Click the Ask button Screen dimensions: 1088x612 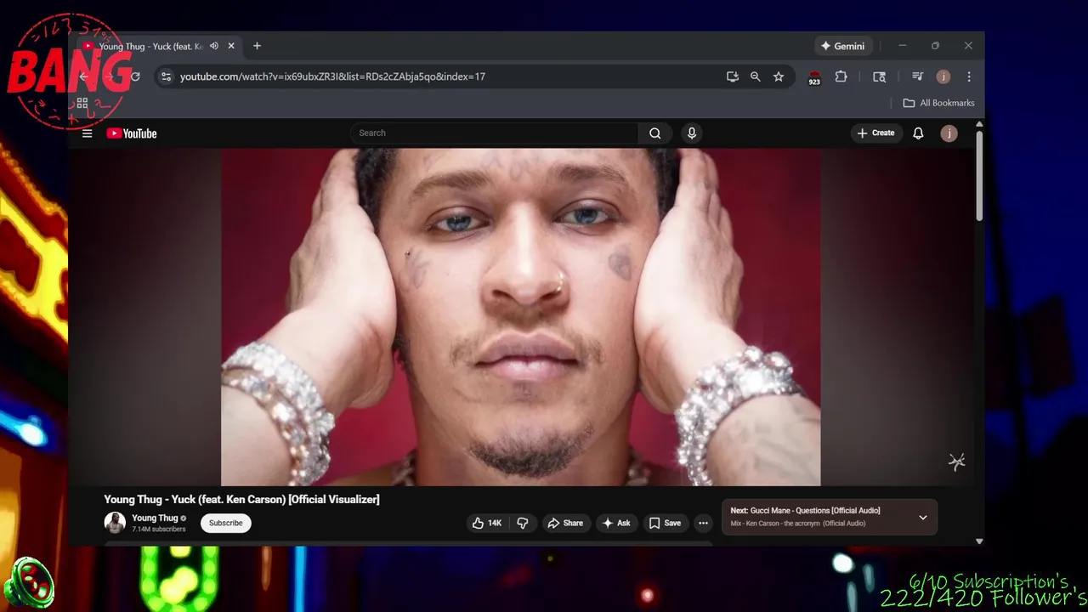pos(616,523)
